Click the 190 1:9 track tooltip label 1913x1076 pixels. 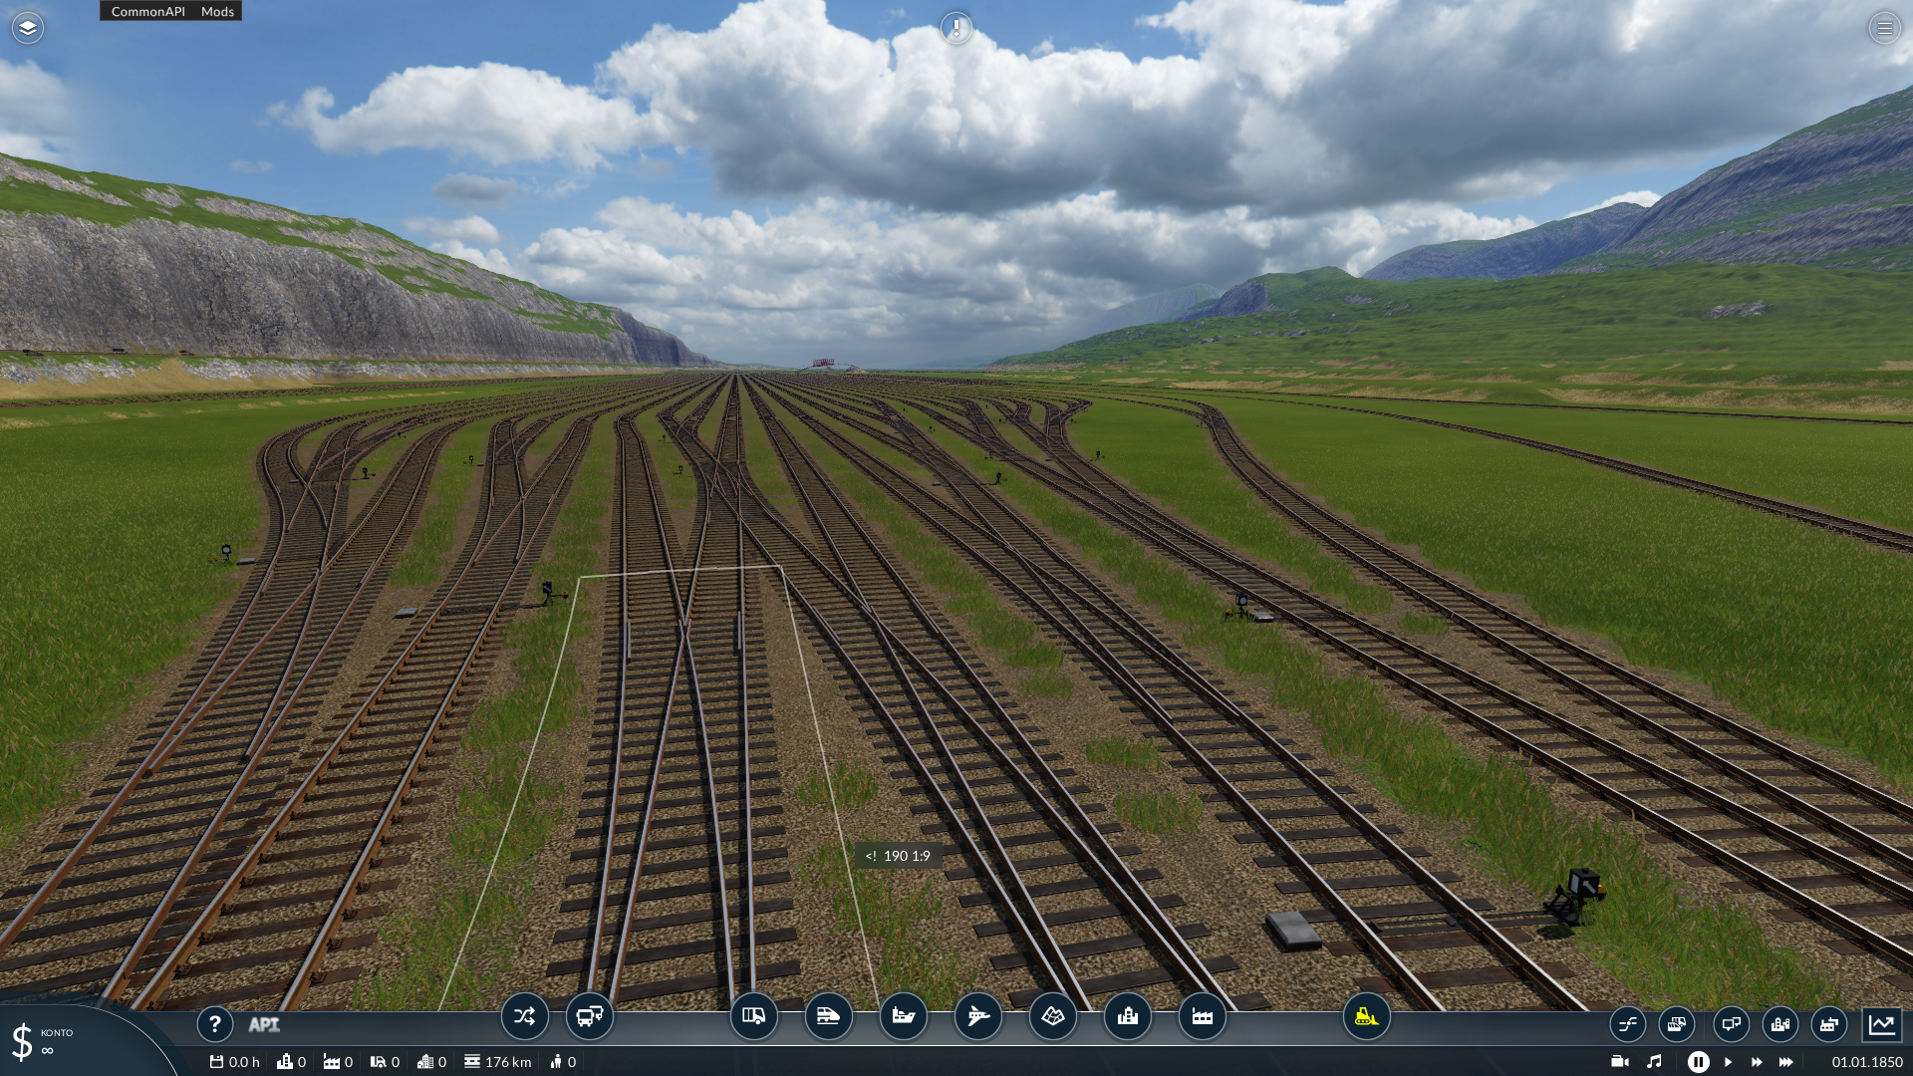click(898, 856)
